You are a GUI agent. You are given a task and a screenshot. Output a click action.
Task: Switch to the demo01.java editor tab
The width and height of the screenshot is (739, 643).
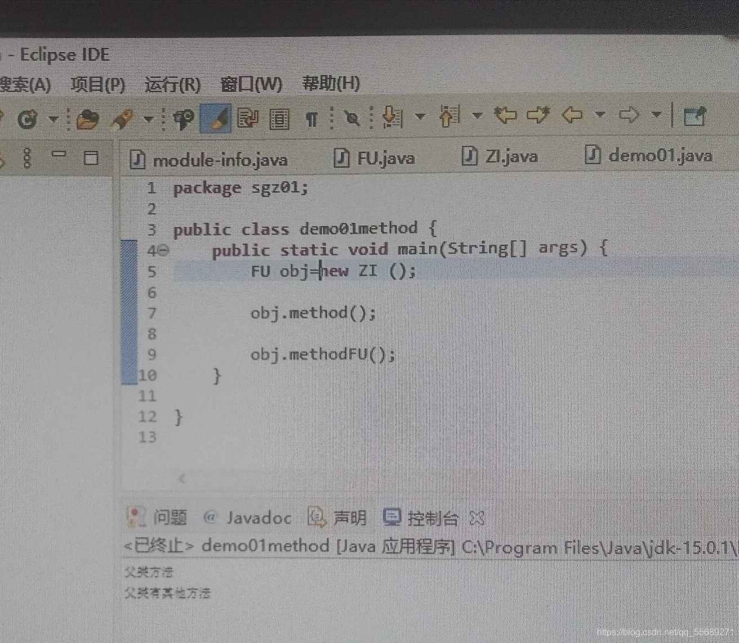[x=649, y=155]
